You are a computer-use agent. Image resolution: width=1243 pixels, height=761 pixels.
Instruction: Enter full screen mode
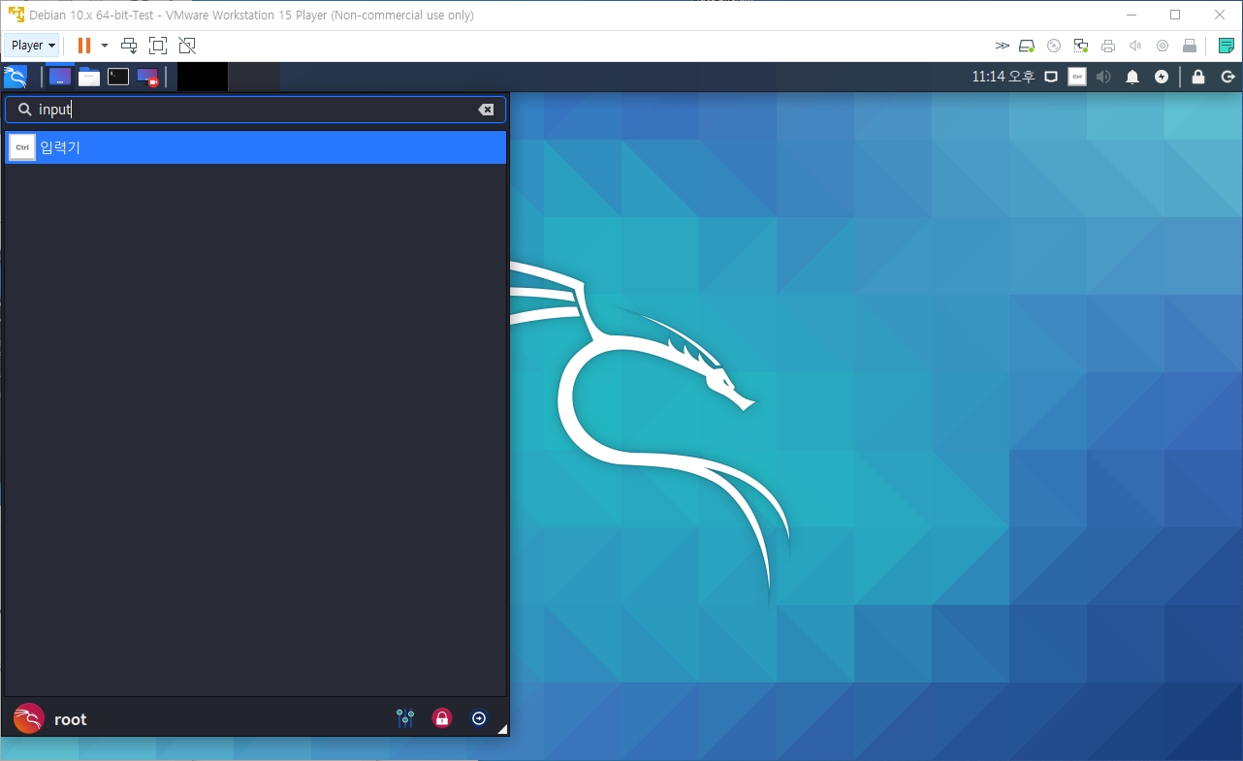158,46
